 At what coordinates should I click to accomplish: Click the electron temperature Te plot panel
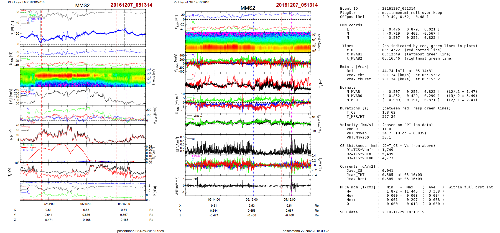click(248, 83)
